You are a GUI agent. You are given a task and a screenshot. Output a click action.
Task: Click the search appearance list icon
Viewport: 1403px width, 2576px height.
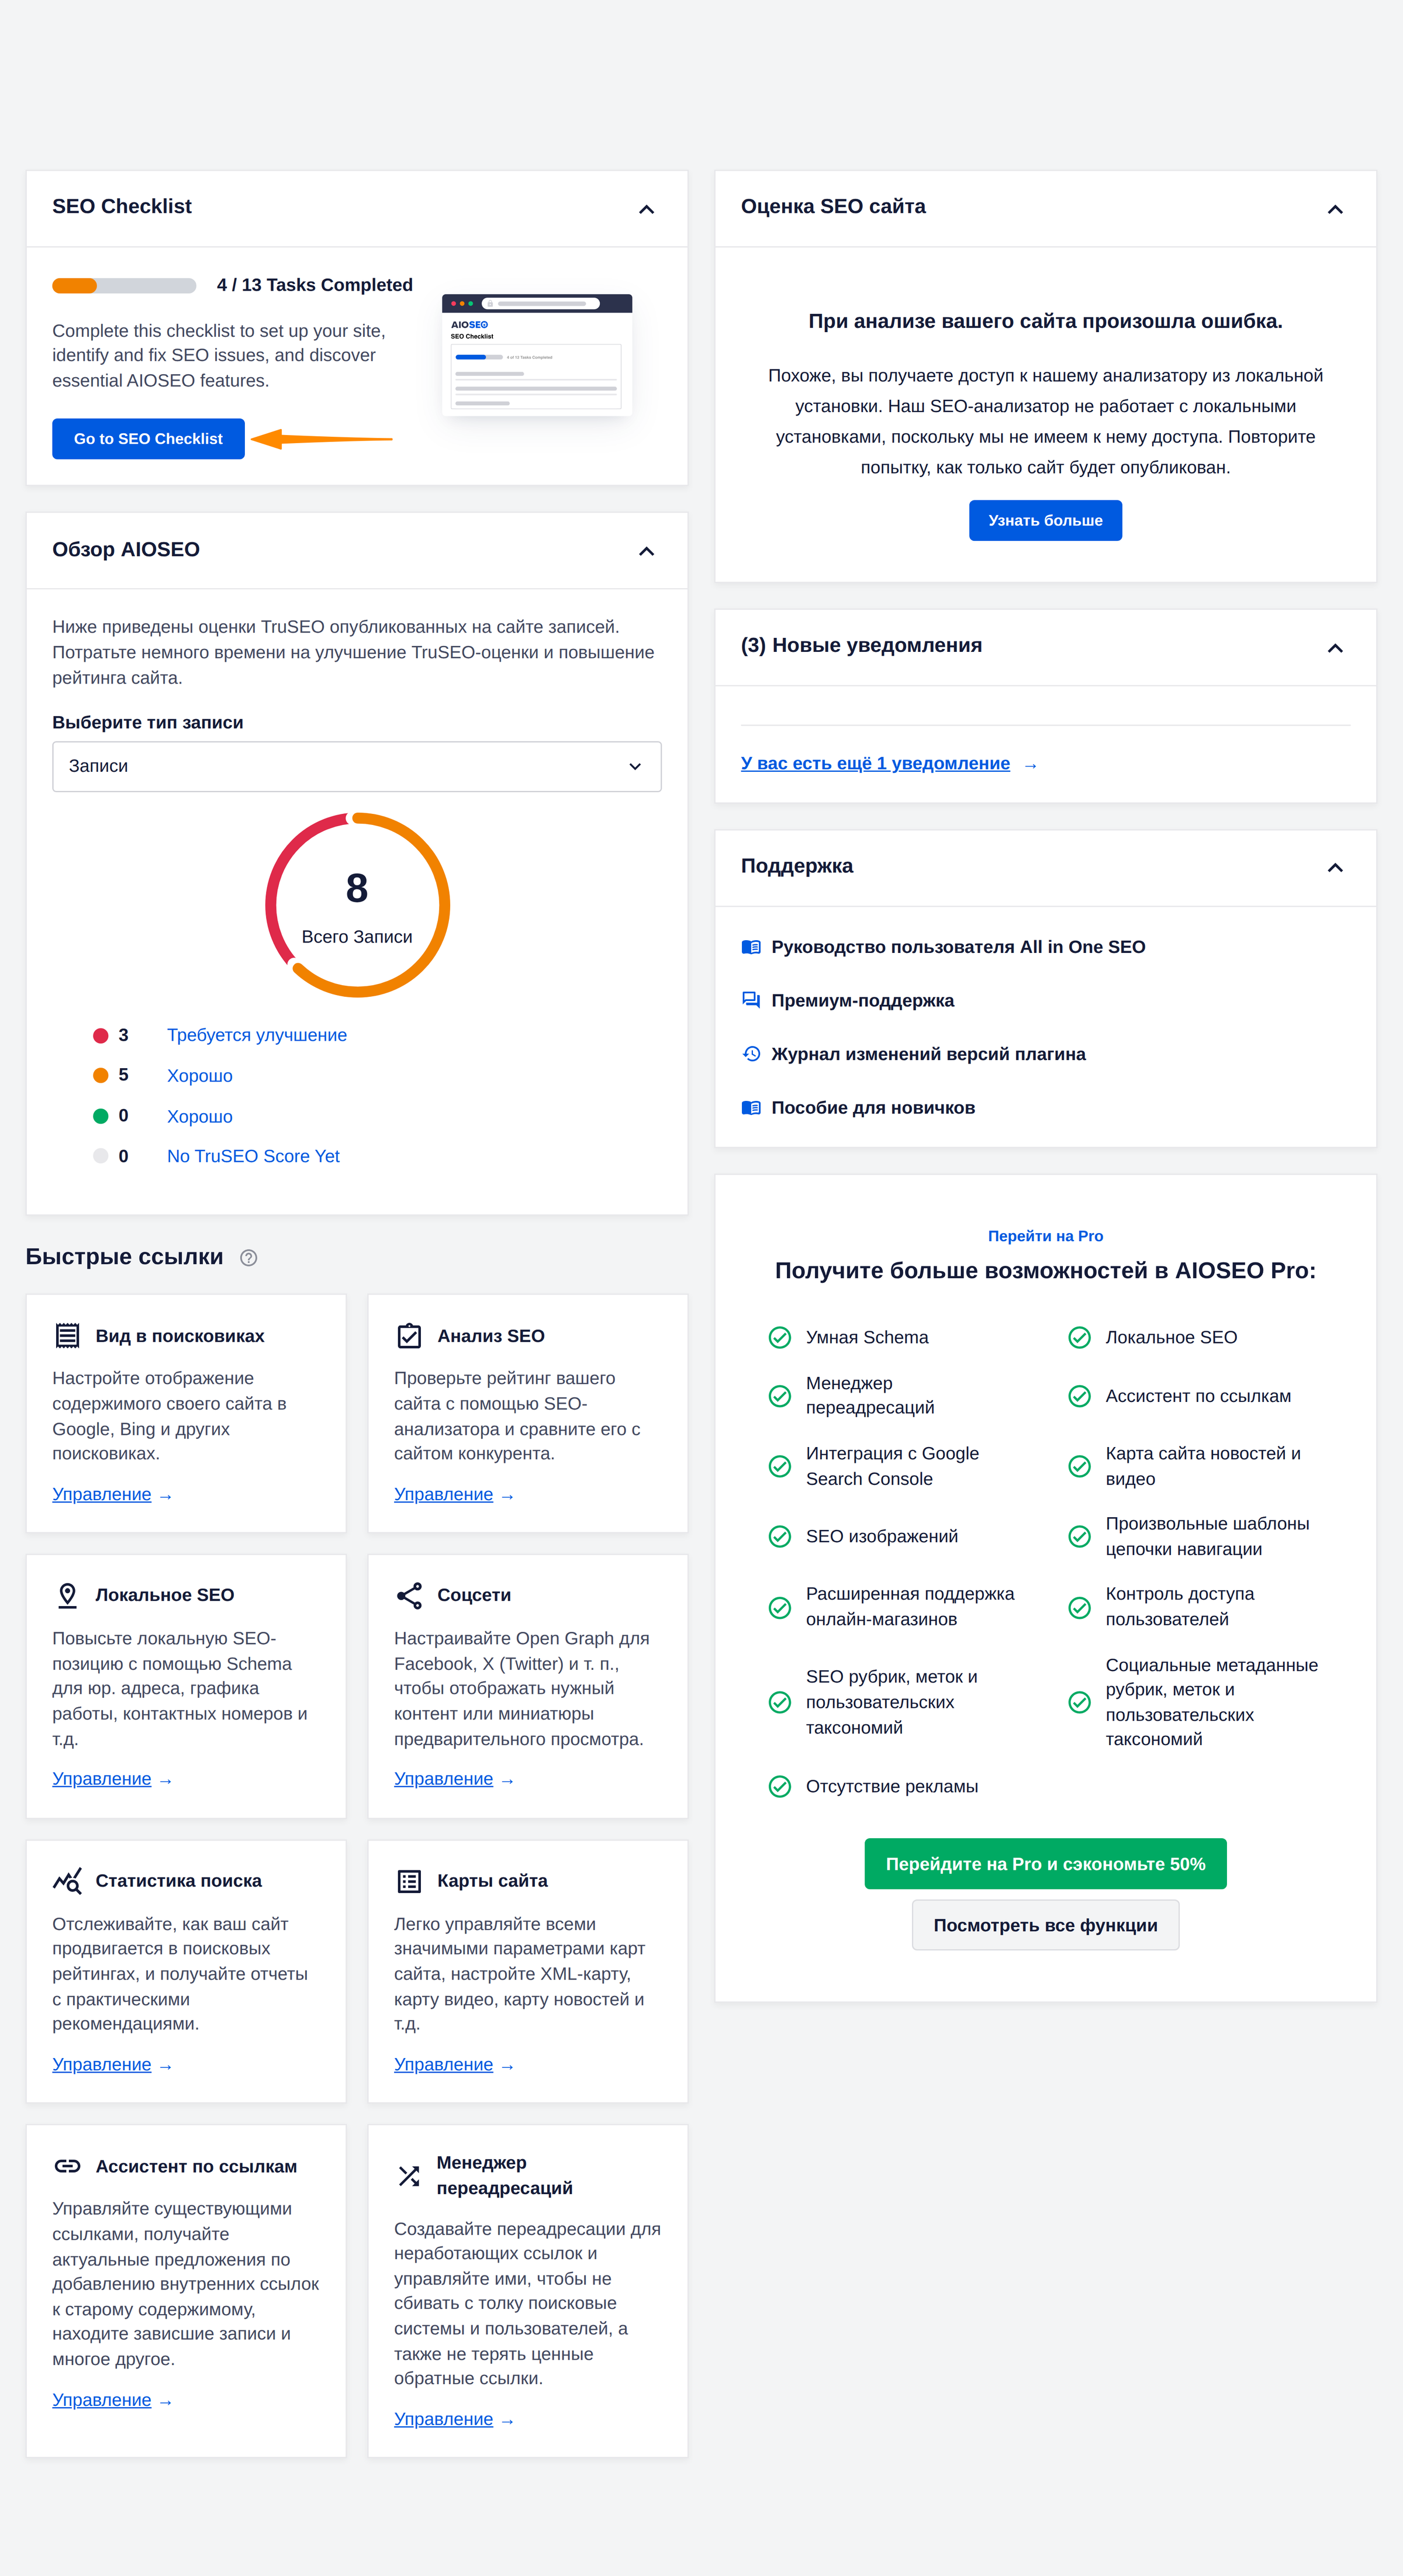click(x=67, y=1336)
